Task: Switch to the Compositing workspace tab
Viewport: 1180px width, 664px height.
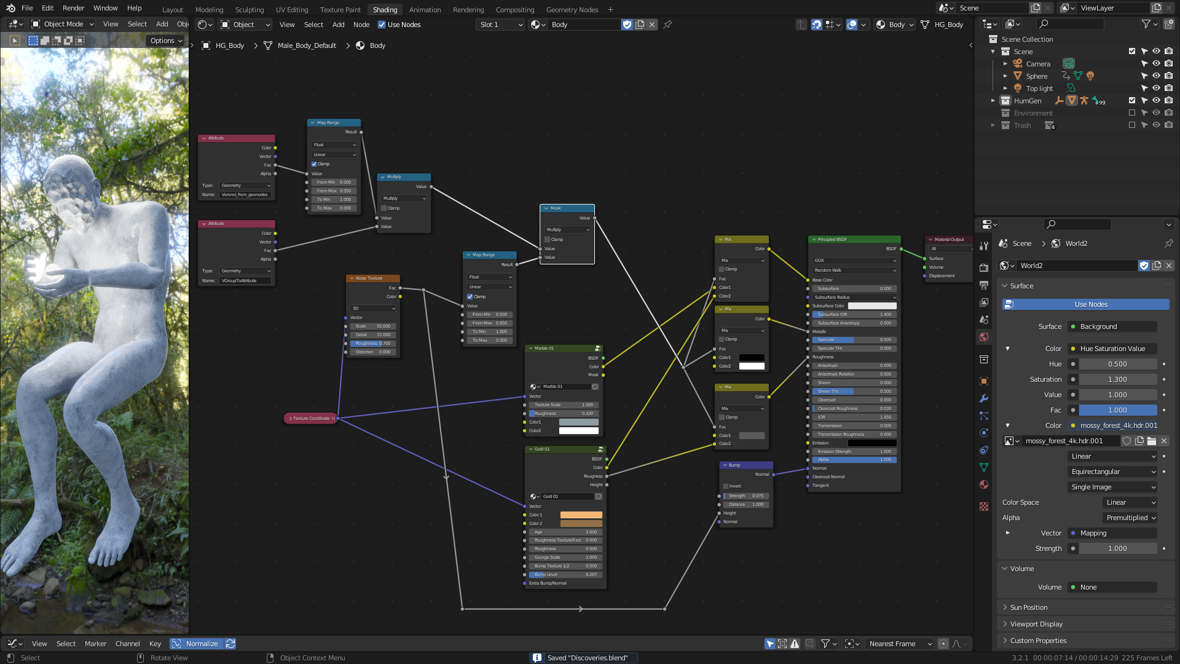Action: [514, 10]
